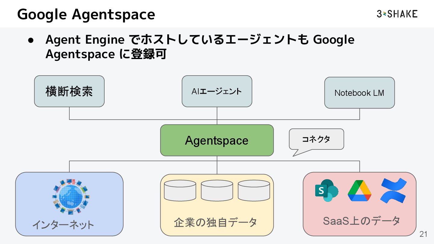This screenshot has height=244, width=434.
Task: Select the Notebook LM box
Action: click(x=359, y=93)
